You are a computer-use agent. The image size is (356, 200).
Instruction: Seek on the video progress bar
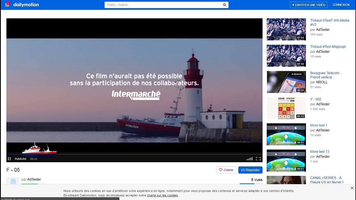[134, 154]
